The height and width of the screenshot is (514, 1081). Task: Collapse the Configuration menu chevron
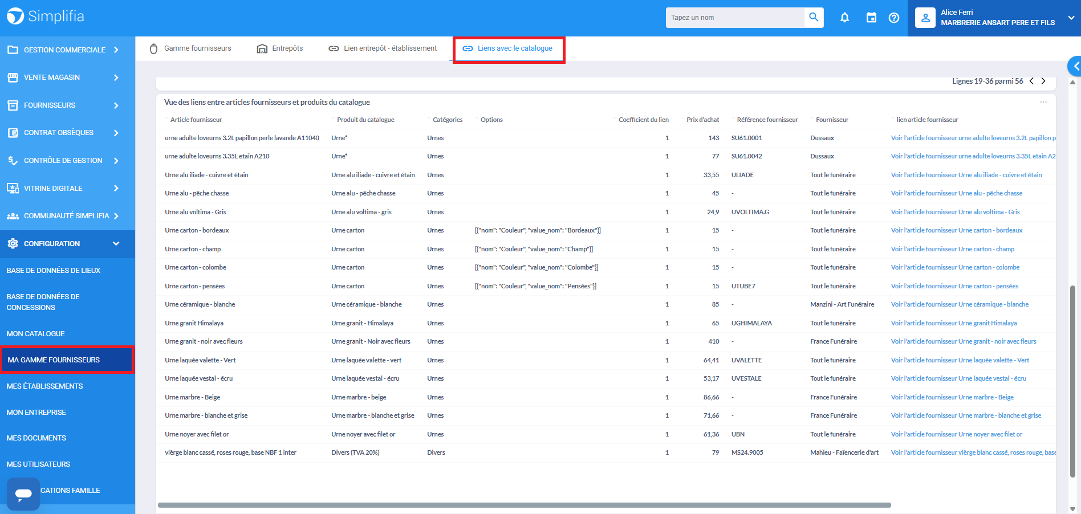point(116,243)
